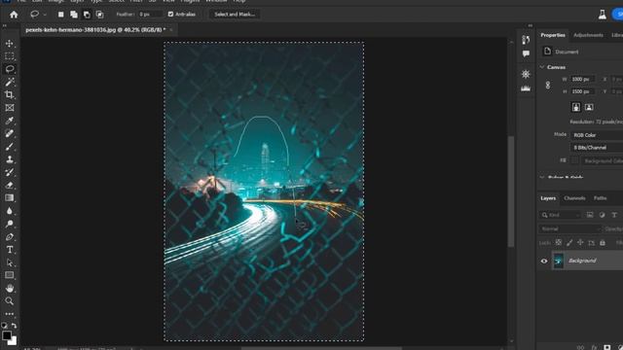Select the Layers tab
This screenshot has width=623, height=350.
pyautogui.click(x=548, y=198)
